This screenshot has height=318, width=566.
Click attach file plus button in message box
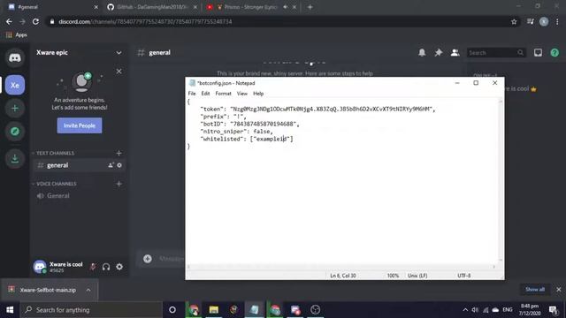148,259
